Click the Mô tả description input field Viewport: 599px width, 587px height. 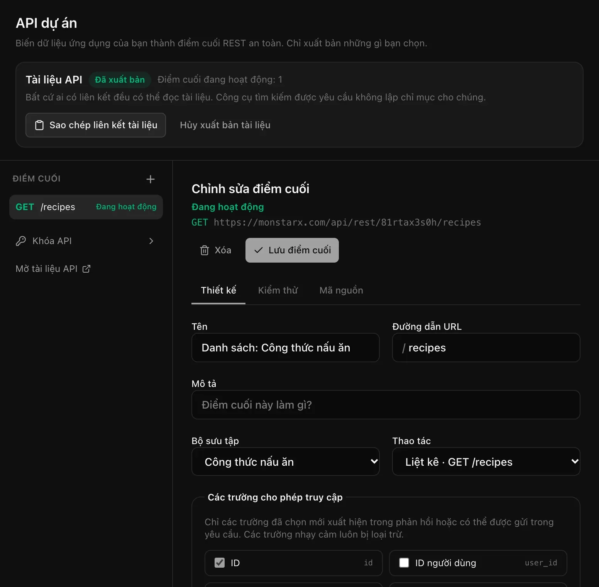click(386, 405)
